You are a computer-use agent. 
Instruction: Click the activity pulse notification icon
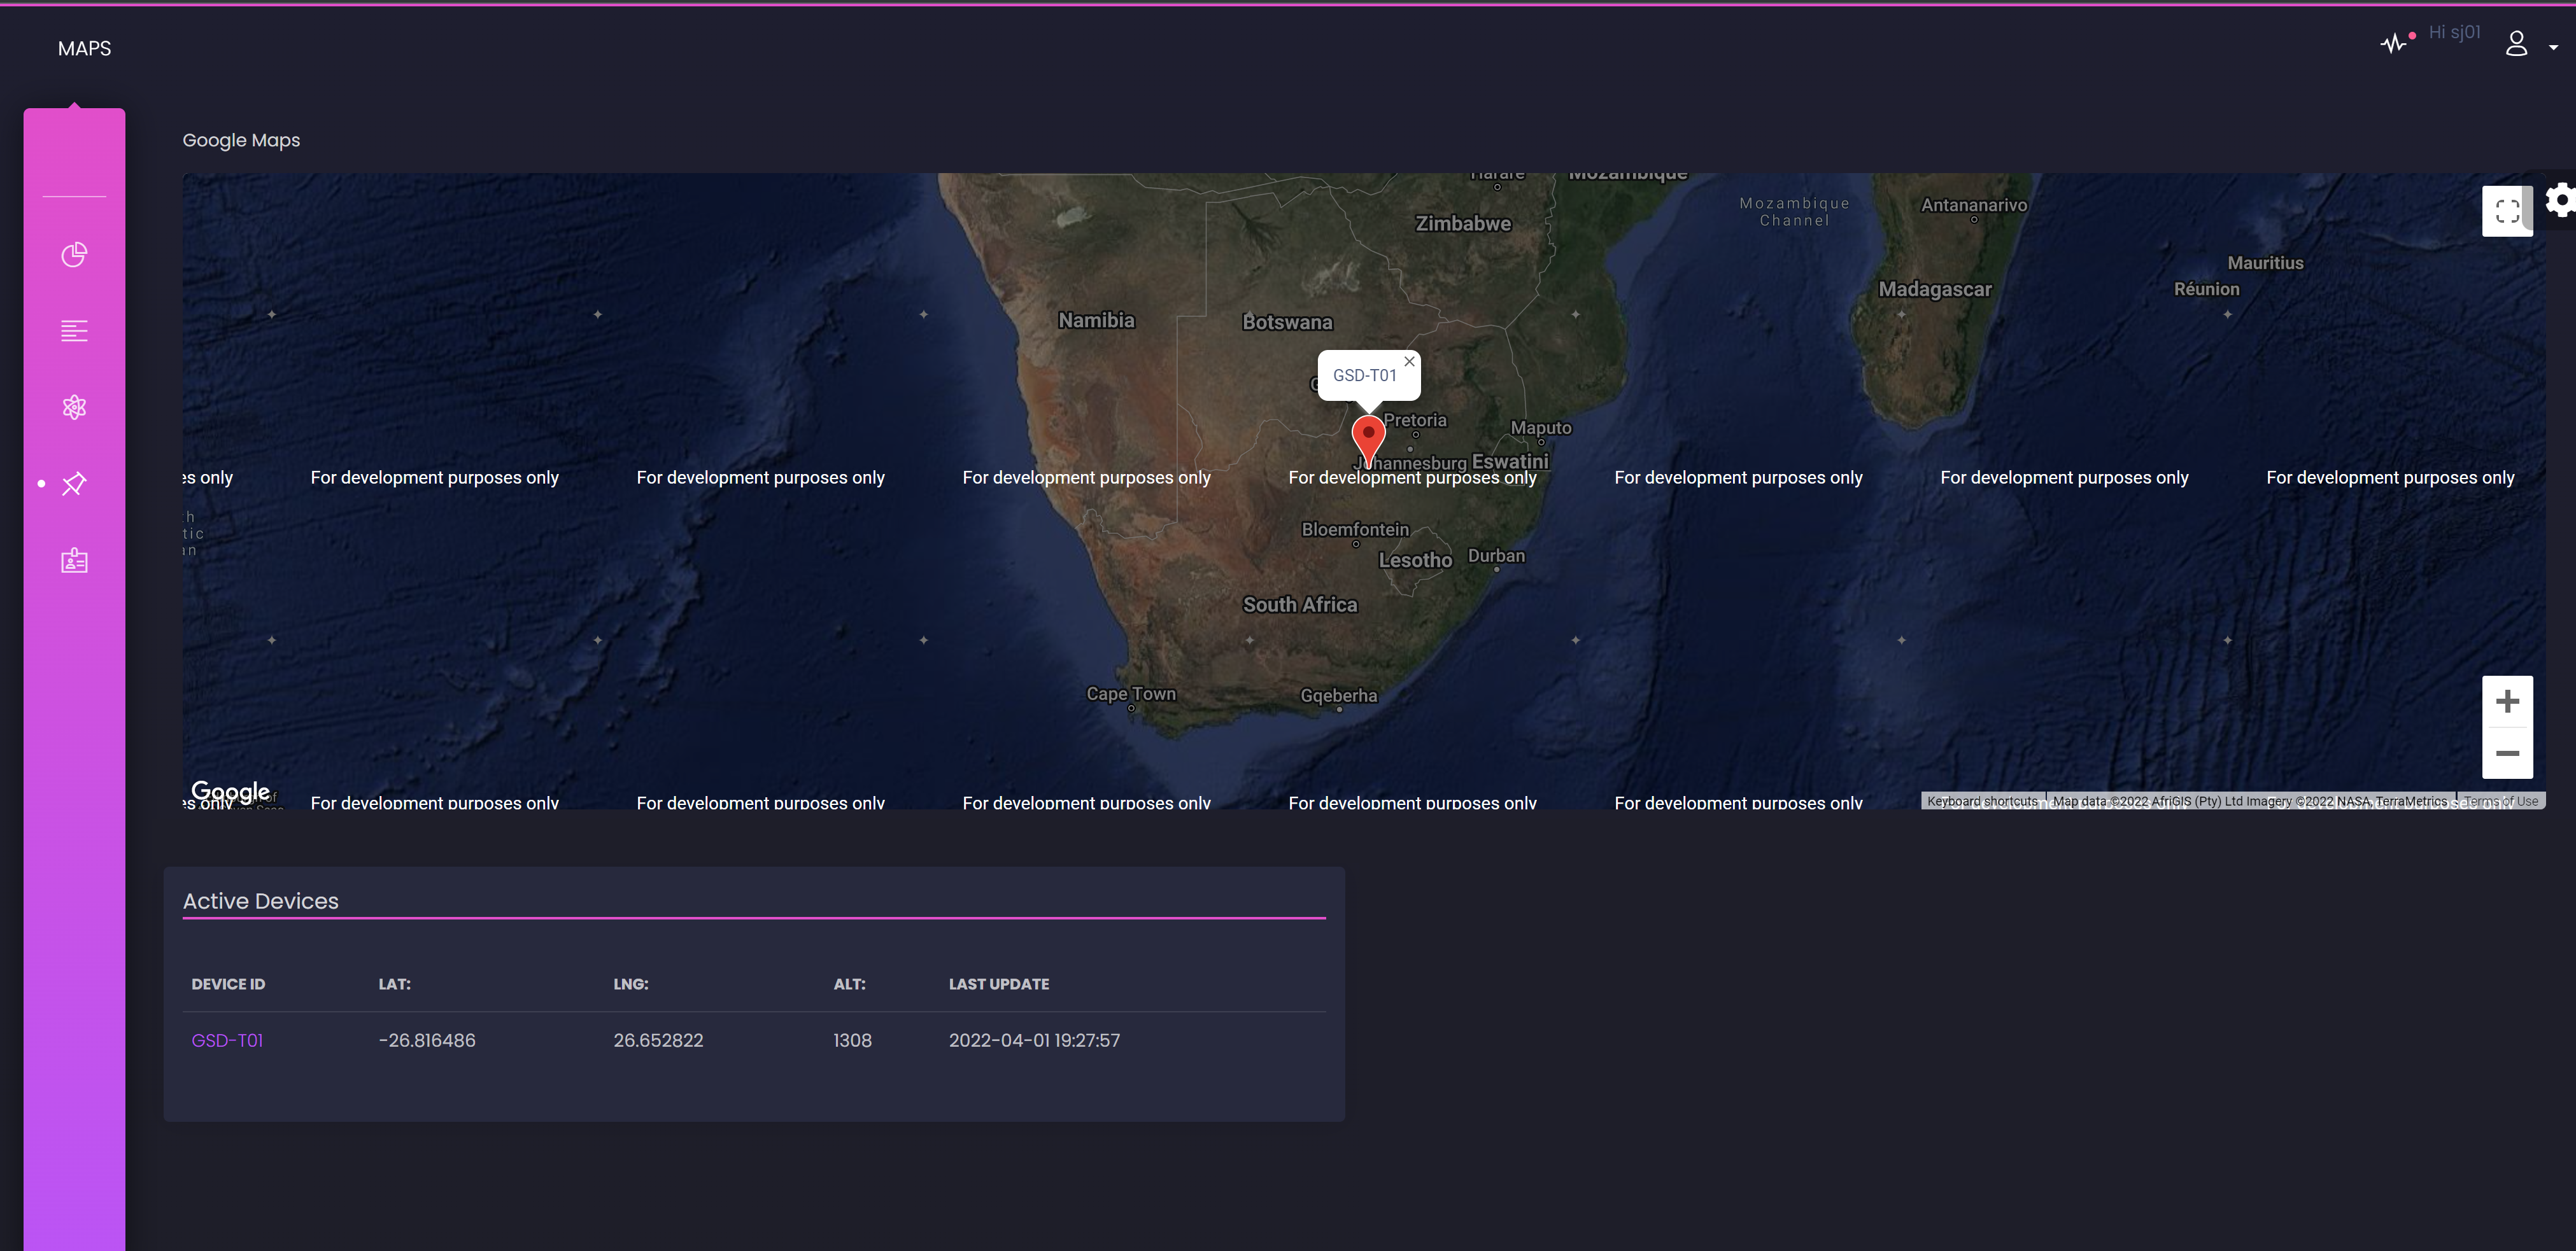[x=2393, y=44]
